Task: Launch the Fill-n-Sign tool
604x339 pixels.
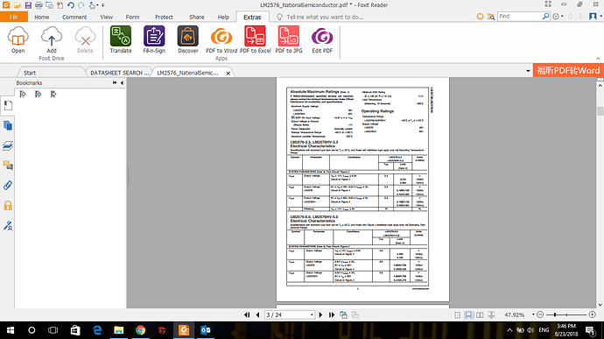Action: pyautogui.click(x=154, y=39)
